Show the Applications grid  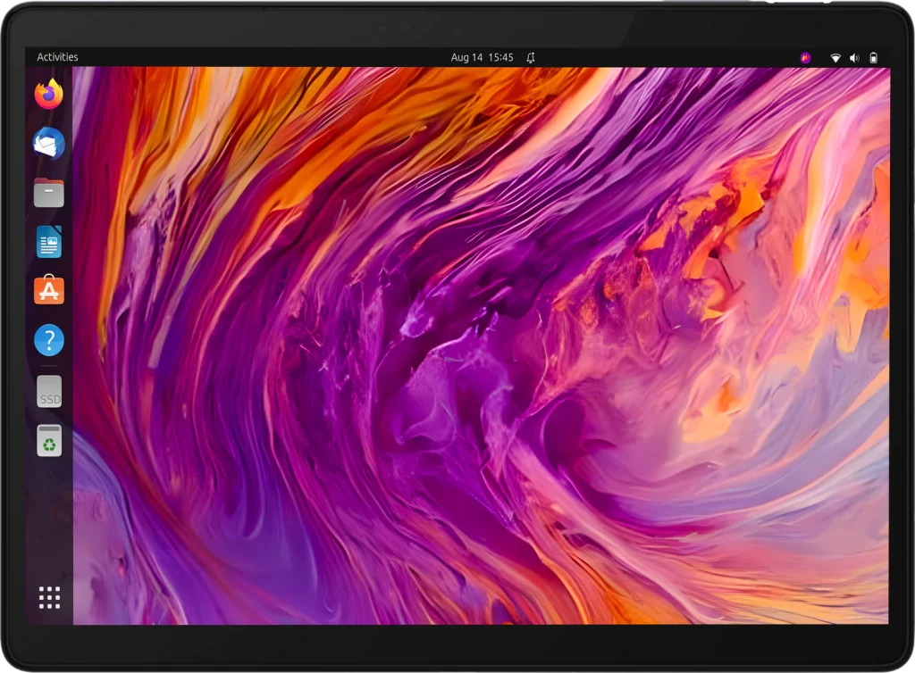pyautogui.click(x=49, y=596)
